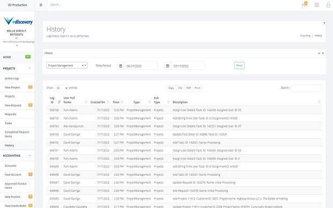Screen dimensions: 333x208
Task: Sort by Log ID column
Action: (x=59, y=102)
